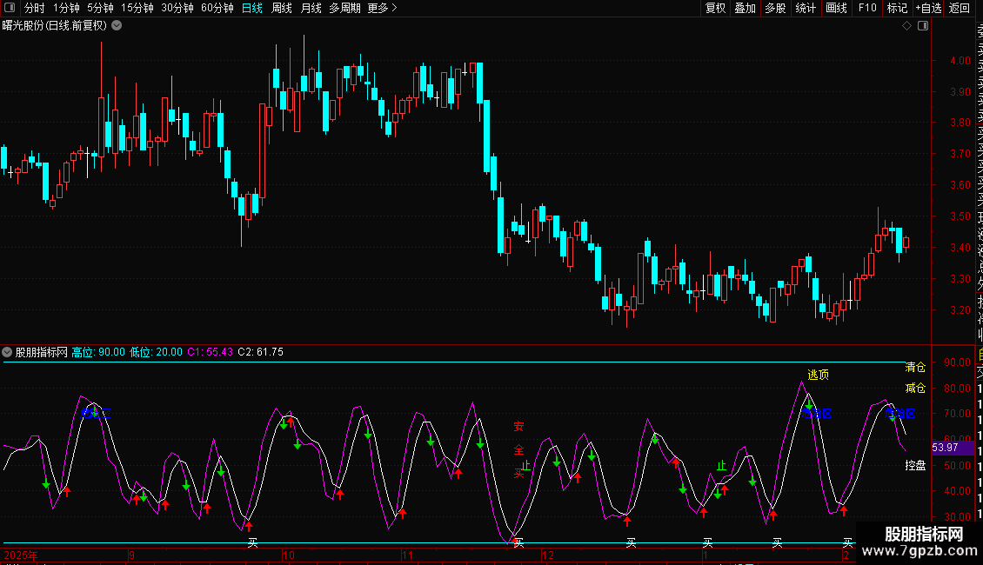The height and width of the screenshot is (565, 983).
Task: Open the 更多 periods expander
Action: [x=382, y=9]
